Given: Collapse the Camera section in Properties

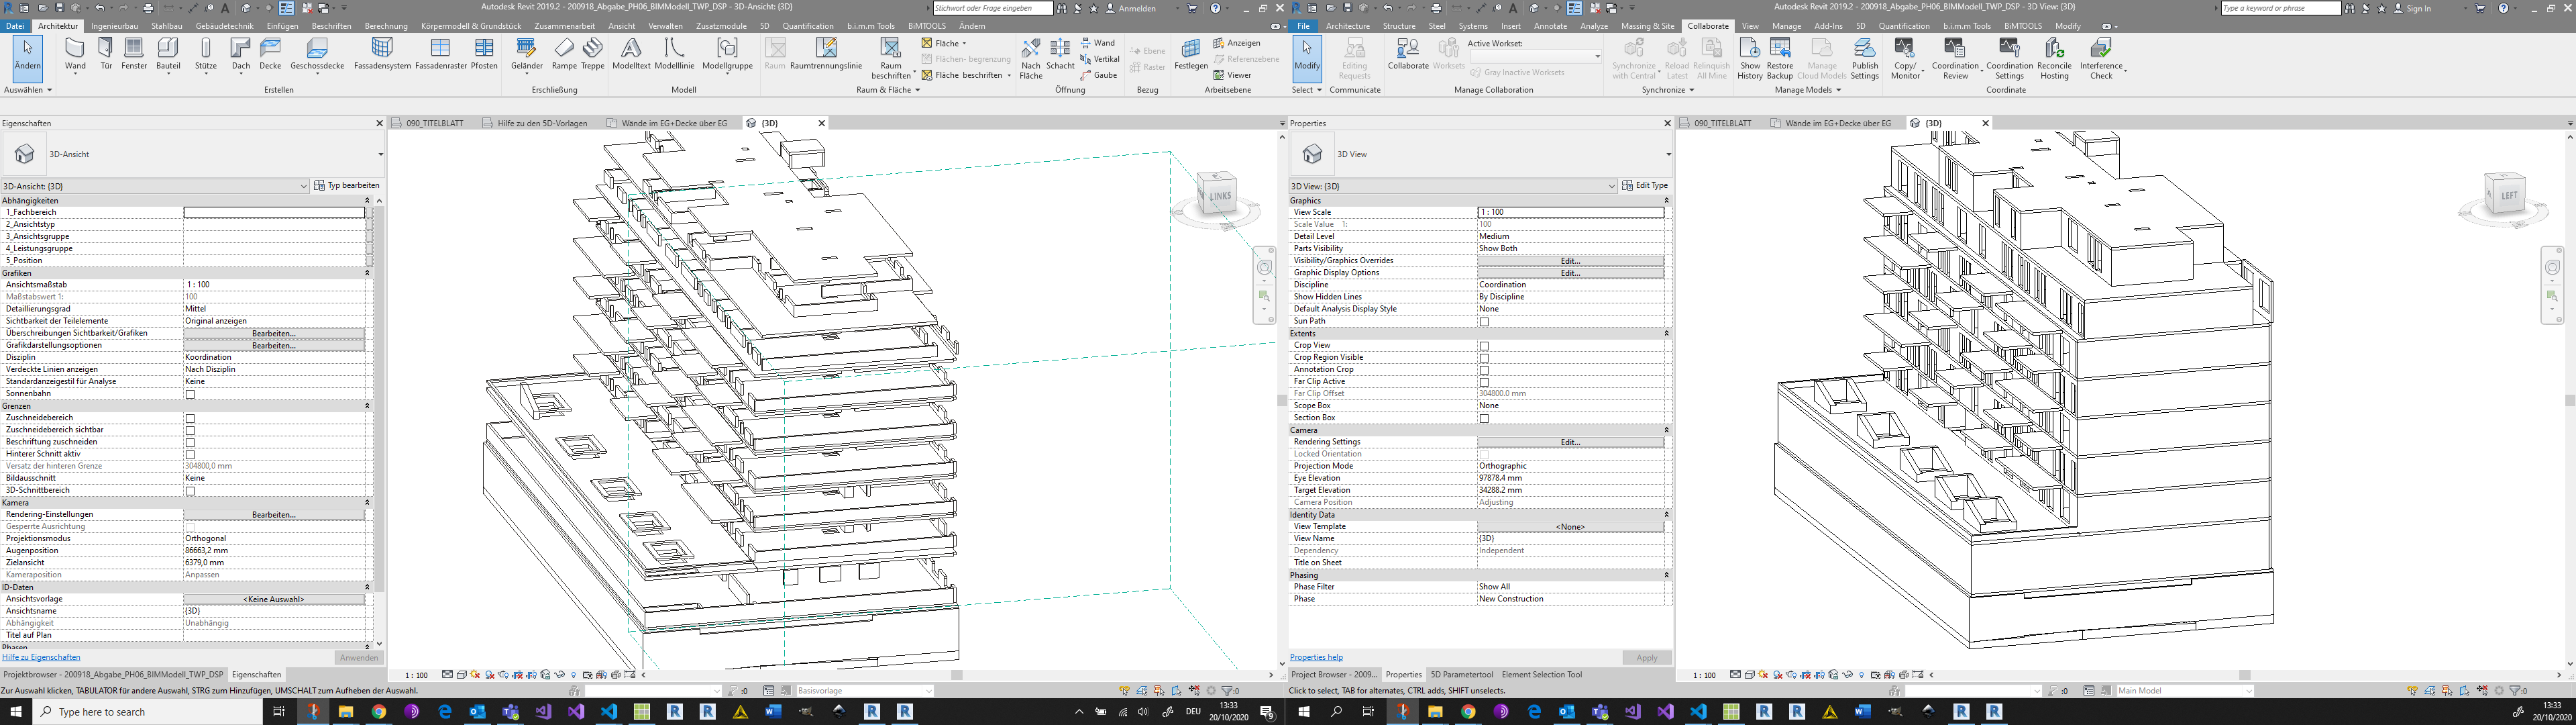Looking at the screenshot, I should pyautogui.click(x=1667, y=430).
